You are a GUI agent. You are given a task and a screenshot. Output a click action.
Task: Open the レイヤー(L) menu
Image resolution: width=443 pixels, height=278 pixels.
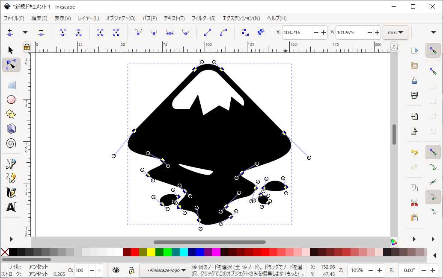[x=89, y=18]
